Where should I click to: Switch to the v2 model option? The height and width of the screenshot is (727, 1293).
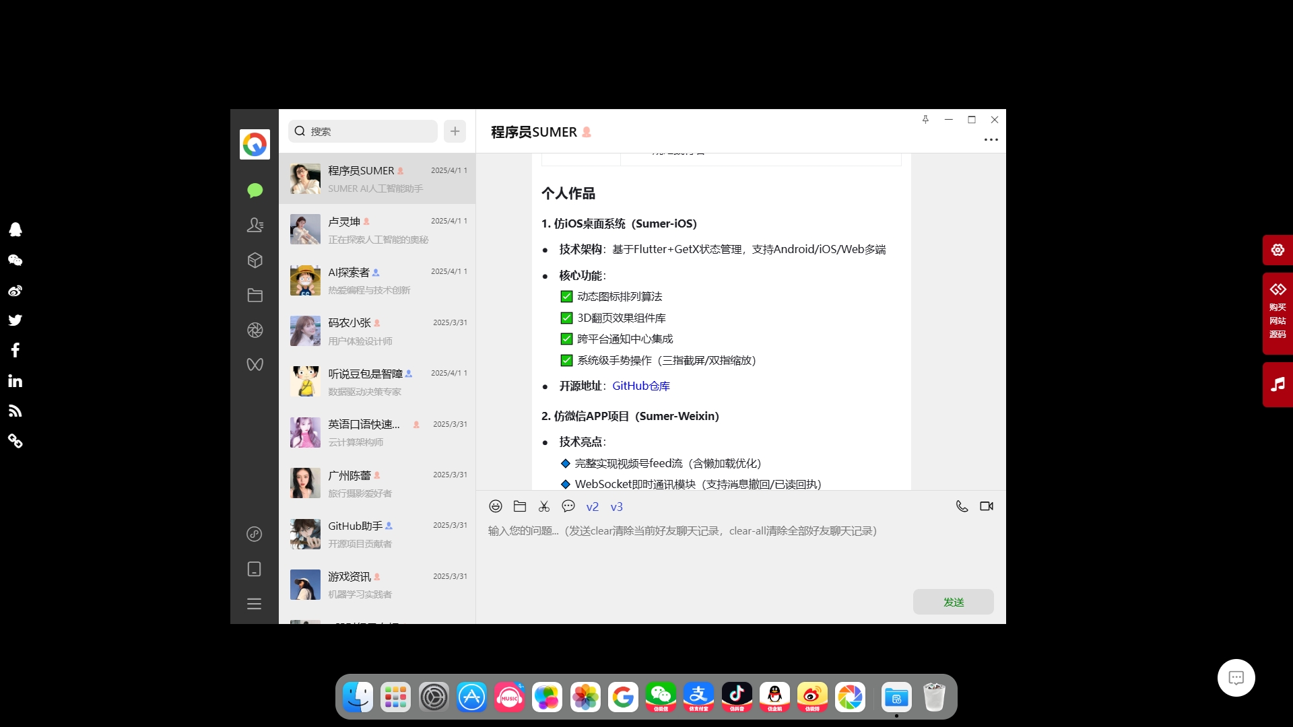(x=593, y=507)
